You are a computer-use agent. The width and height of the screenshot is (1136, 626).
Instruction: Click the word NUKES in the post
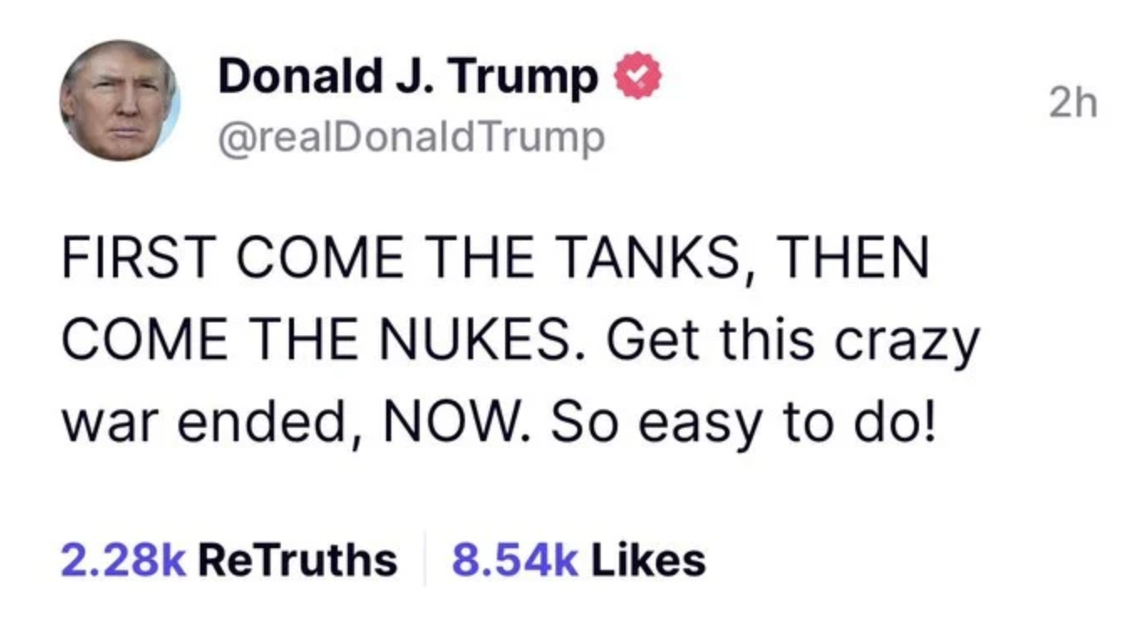click(x=471, y=341)
